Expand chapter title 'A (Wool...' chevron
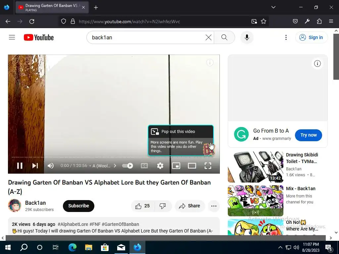339x254 pixels. [115, 166]
